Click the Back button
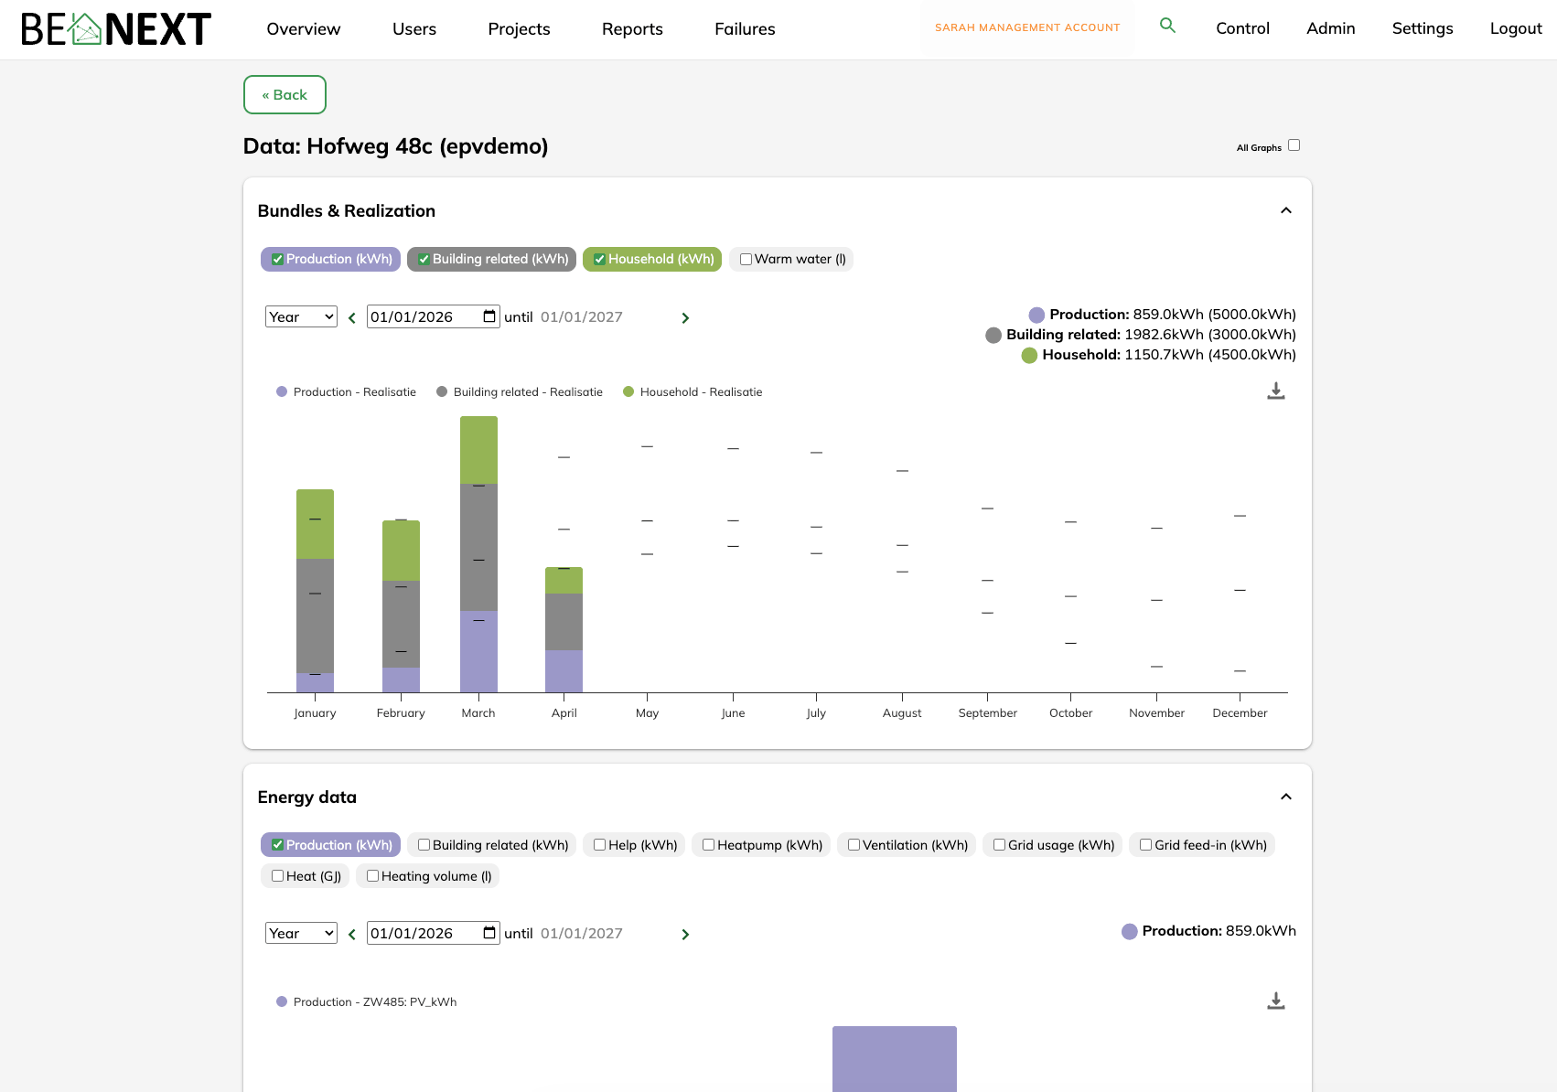The height and width of the screenshot is (1092, 1557). click(285, 95)
